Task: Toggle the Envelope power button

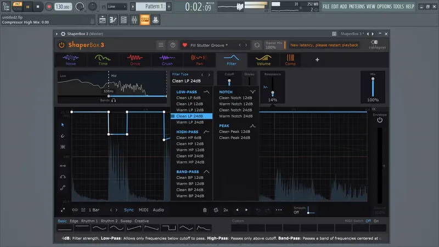Action: point(379,120)
